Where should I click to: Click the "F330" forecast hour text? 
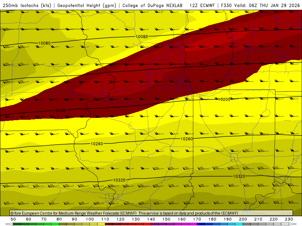(x=226, y=6)
